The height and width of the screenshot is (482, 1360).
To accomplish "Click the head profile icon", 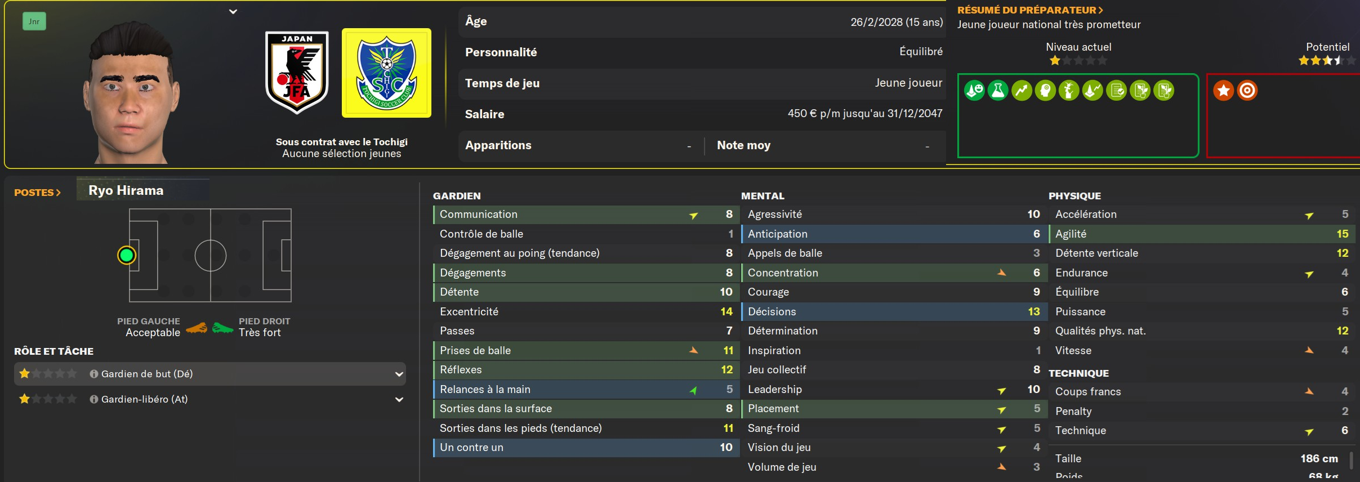I will [1045, 91].
